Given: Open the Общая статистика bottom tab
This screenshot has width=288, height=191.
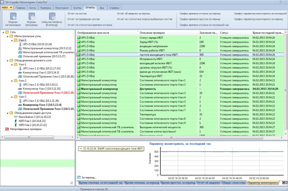Looking at the screenshot, I should pos(234,182).
